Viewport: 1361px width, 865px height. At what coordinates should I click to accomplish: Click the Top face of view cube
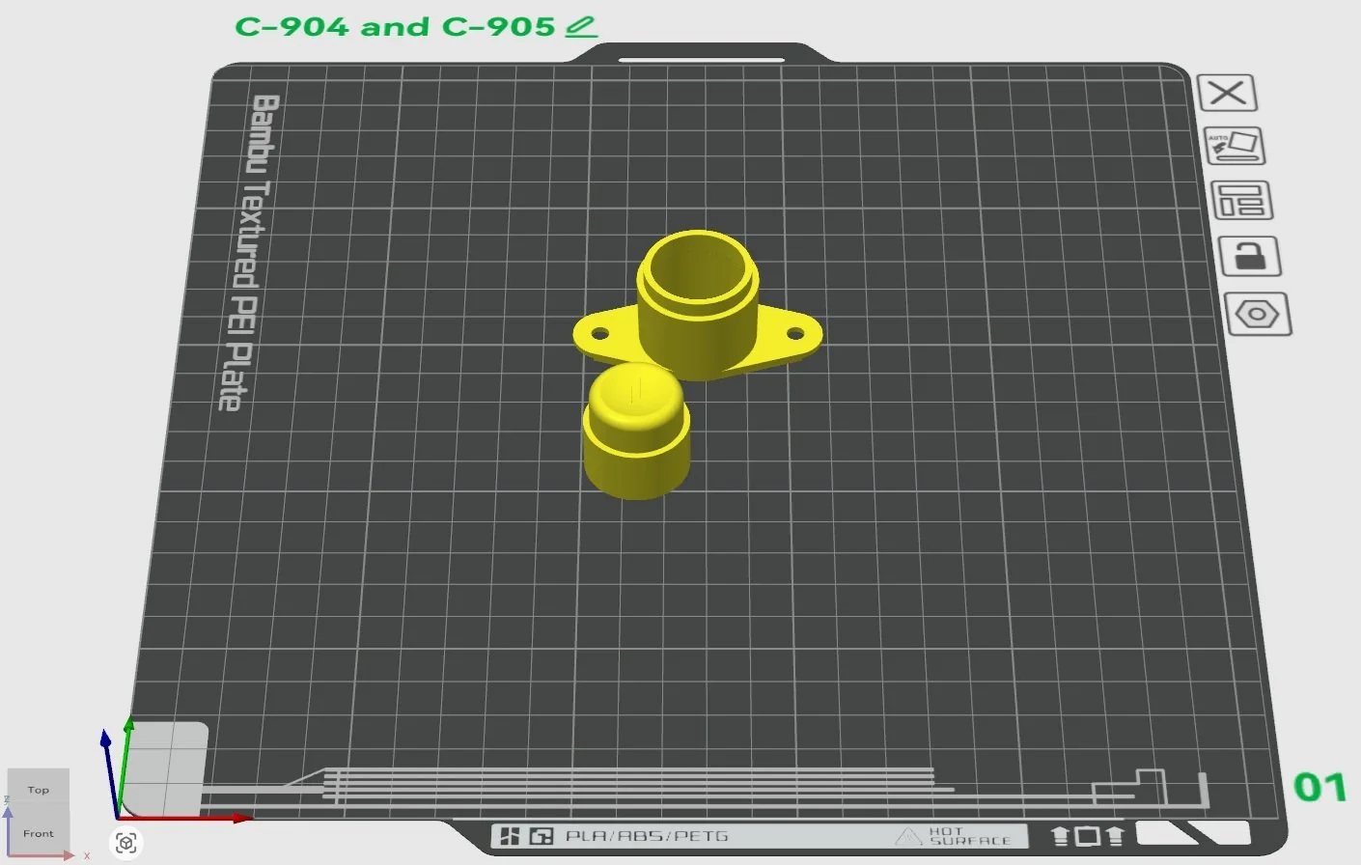(39, 790)
